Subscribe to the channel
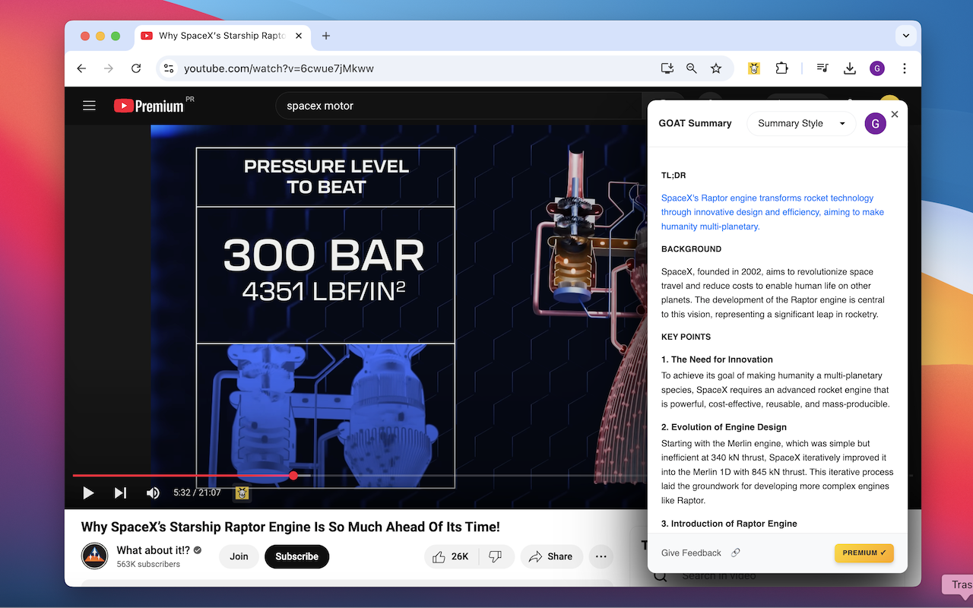973x608 pixels. [x=296, y=556]
